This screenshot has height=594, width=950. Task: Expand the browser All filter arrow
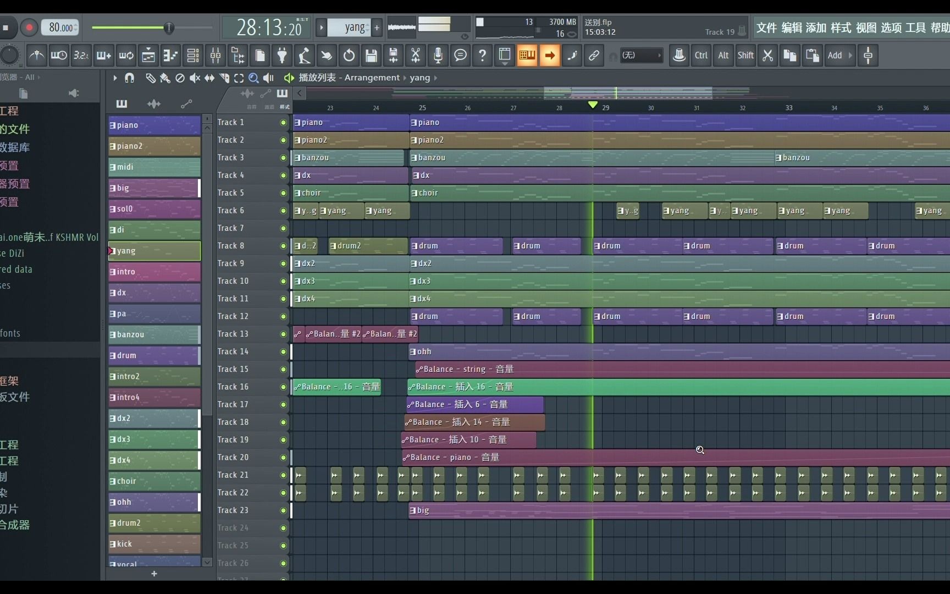pos(39,78)
